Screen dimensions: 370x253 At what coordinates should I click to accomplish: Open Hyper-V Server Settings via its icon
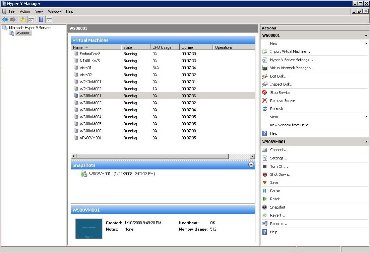coord(265,60)
